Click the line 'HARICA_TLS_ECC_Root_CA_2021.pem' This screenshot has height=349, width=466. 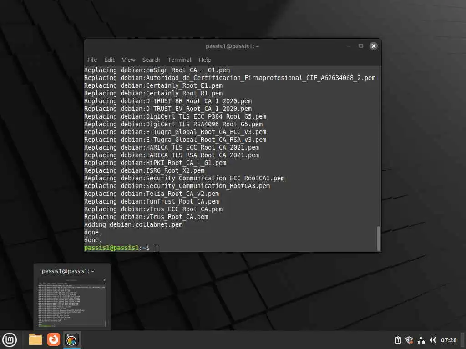click(x=172, y=148)
